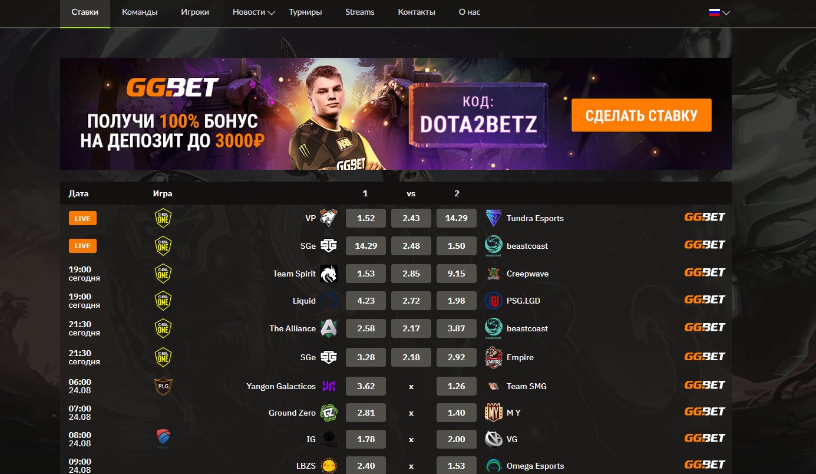Click the draw odds 2.85 button
The width and height of the screenshot is (816, 474).
(x=411, y=274)
